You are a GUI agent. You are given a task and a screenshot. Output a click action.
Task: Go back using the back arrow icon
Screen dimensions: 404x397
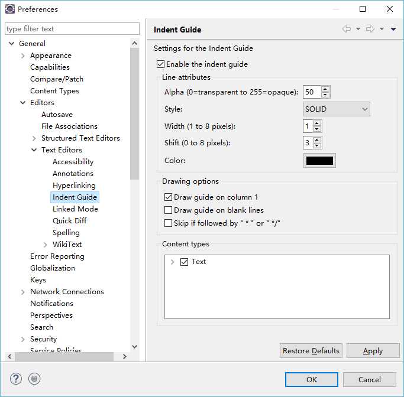coord(347,29)
